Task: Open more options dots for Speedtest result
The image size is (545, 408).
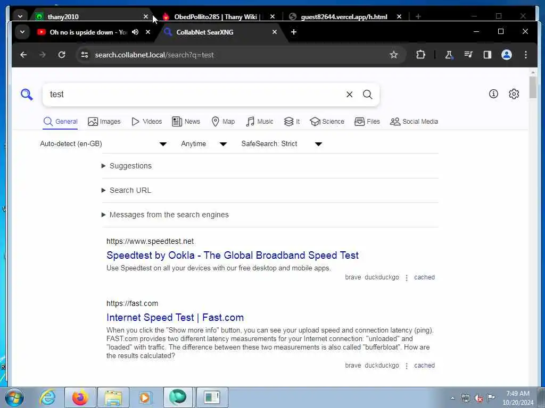Action: tap(406, 277)
